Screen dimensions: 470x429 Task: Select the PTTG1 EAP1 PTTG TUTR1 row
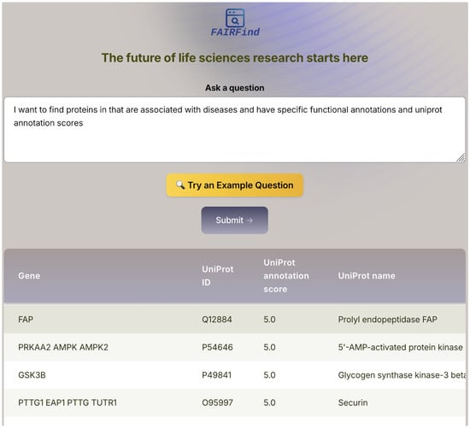[235, 403]
